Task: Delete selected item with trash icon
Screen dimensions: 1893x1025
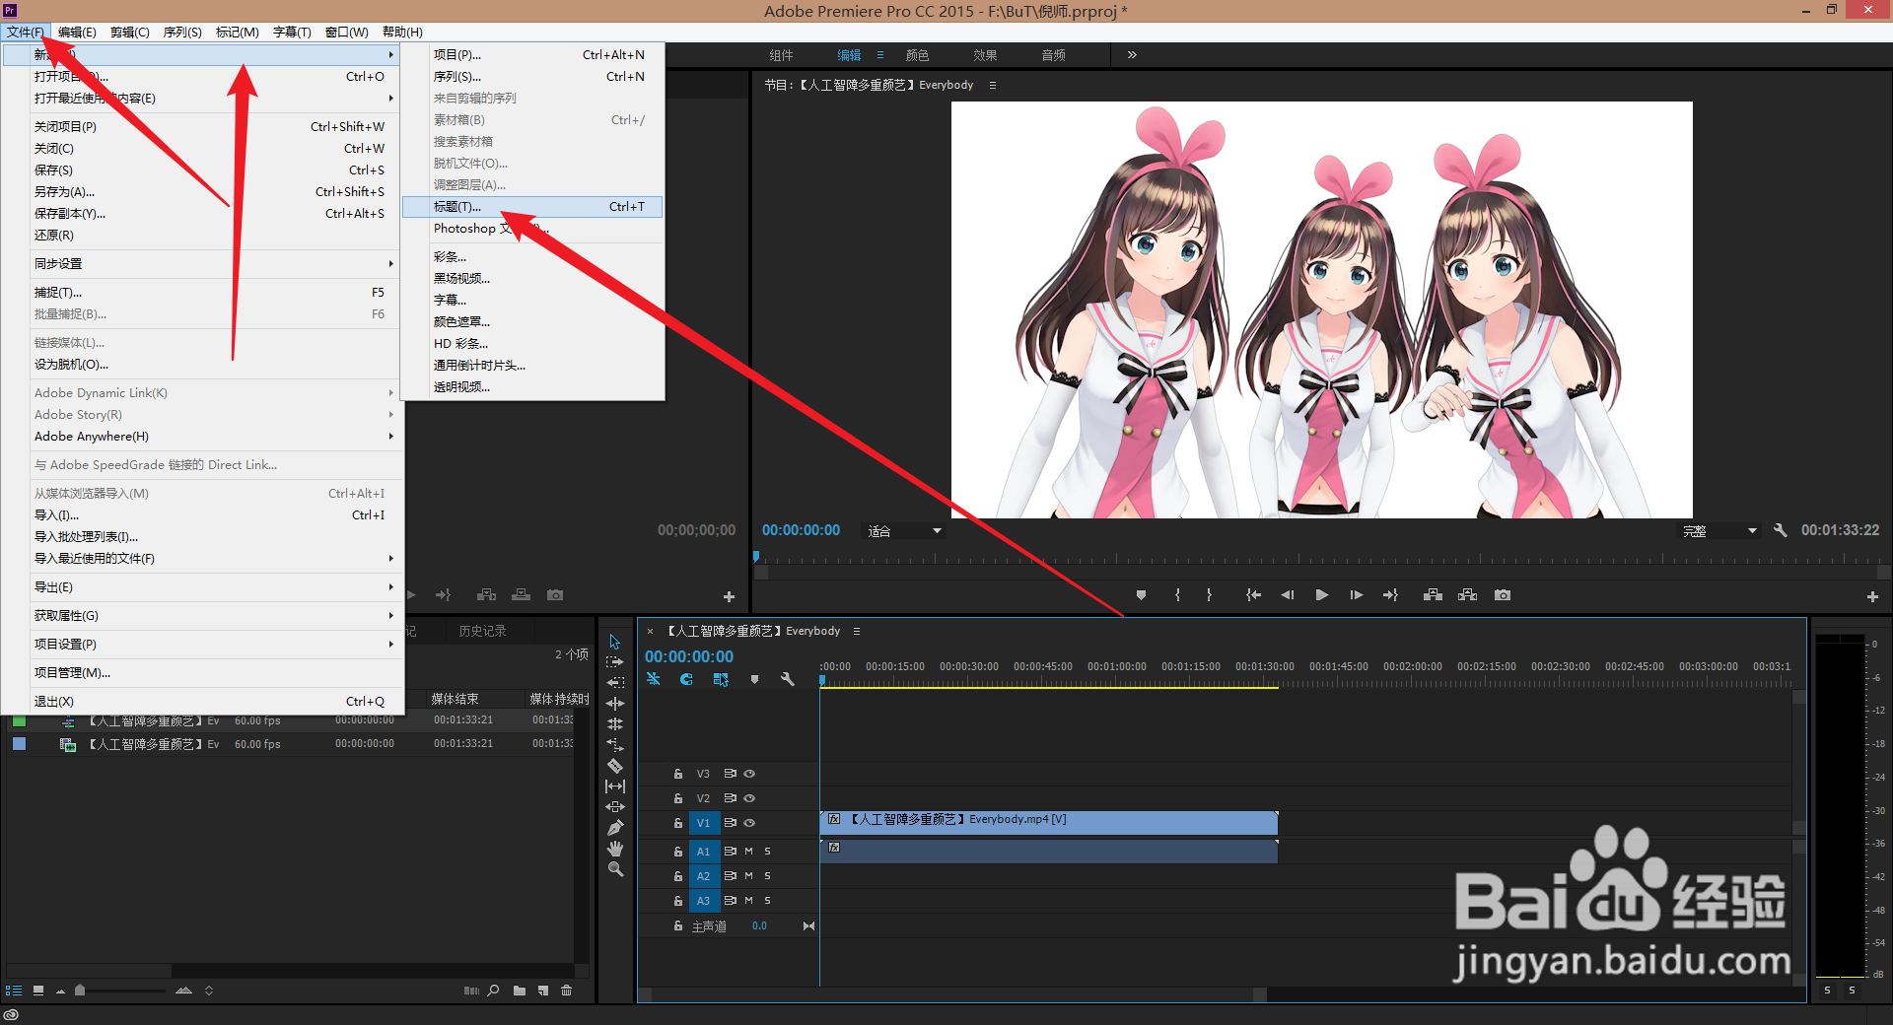Action: 567,991
